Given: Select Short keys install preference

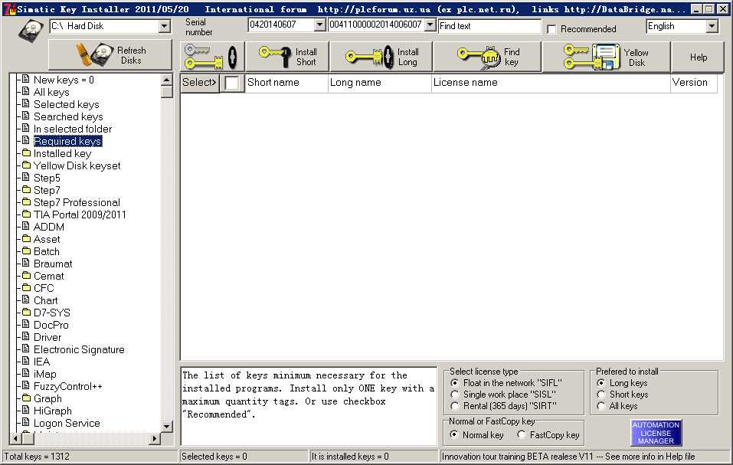Looking at the screenshot, I should tap(601, 395).
